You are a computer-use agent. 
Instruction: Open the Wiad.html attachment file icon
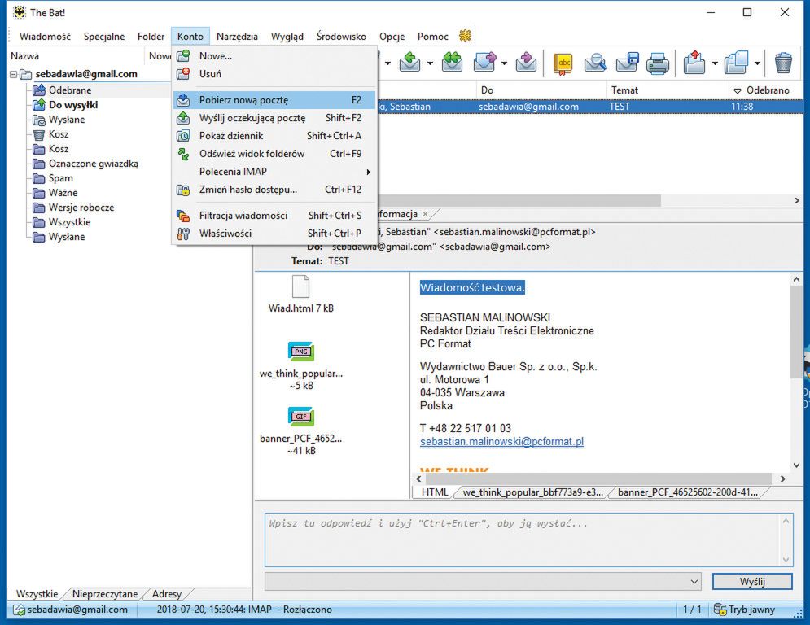[300, 287]
